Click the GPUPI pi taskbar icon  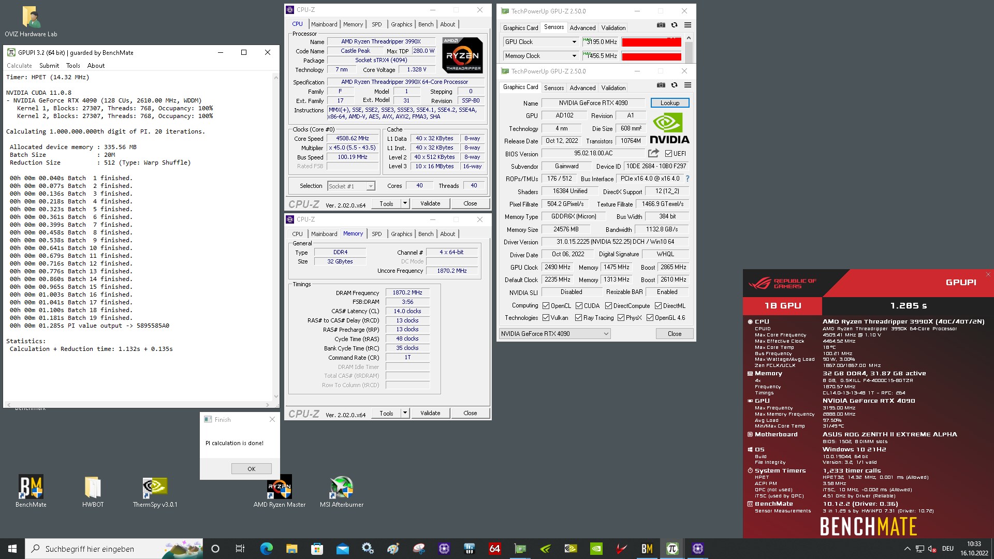672,549
